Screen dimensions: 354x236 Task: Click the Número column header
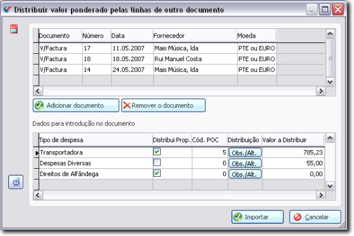point(96,36)
